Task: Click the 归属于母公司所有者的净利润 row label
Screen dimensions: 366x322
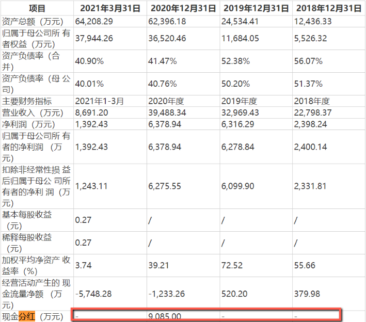Action: tap(36, 147)
